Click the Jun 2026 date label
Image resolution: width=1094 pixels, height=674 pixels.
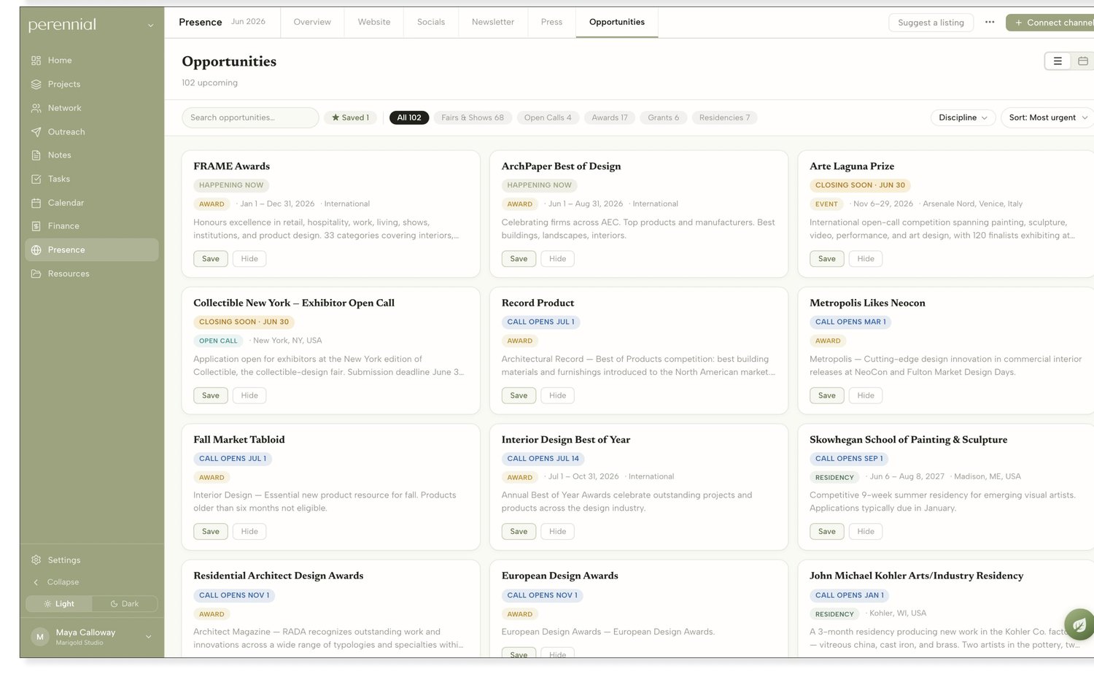point(248,22)
